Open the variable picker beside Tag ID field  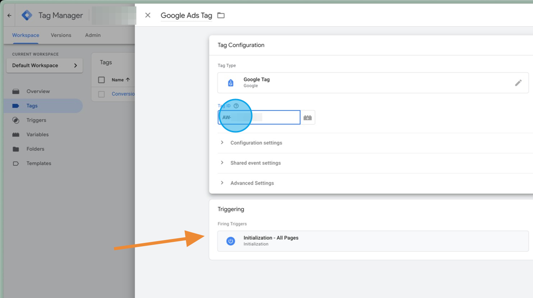click(x=307, y=118)
